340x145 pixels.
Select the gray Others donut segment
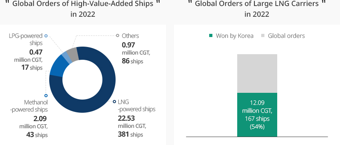[73, 55]
